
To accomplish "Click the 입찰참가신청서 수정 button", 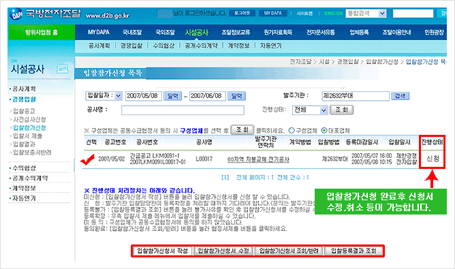I will coord(223,251).
